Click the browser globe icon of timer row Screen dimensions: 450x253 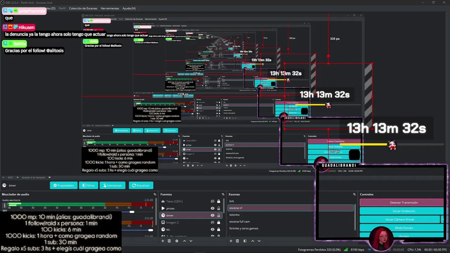[163, 215]
